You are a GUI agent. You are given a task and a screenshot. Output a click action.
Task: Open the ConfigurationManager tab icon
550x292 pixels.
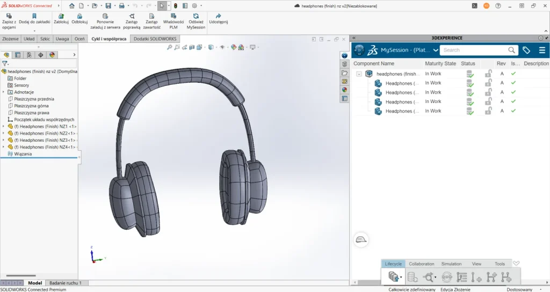pyautogui.click(x=29, y=55)
